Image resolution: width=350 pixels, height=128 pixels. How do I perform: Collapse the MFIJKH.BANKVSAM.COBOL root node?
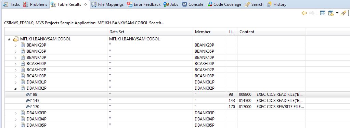click(x=9, y=39)
